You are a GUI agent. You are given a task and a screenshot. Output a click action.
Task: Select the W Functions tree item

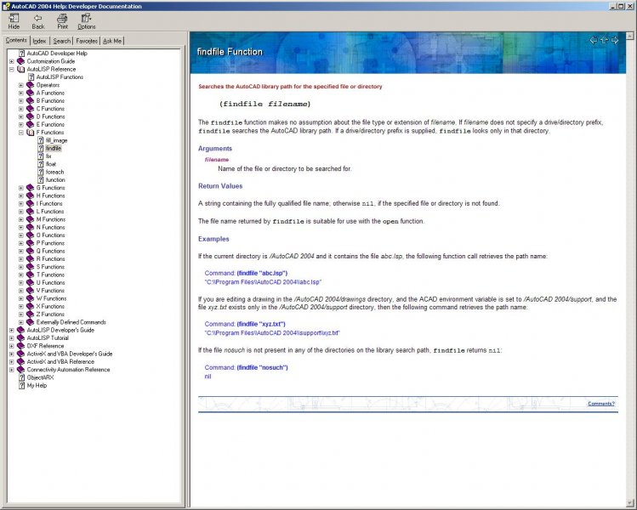pyautogui.click(x=51, y=298)
